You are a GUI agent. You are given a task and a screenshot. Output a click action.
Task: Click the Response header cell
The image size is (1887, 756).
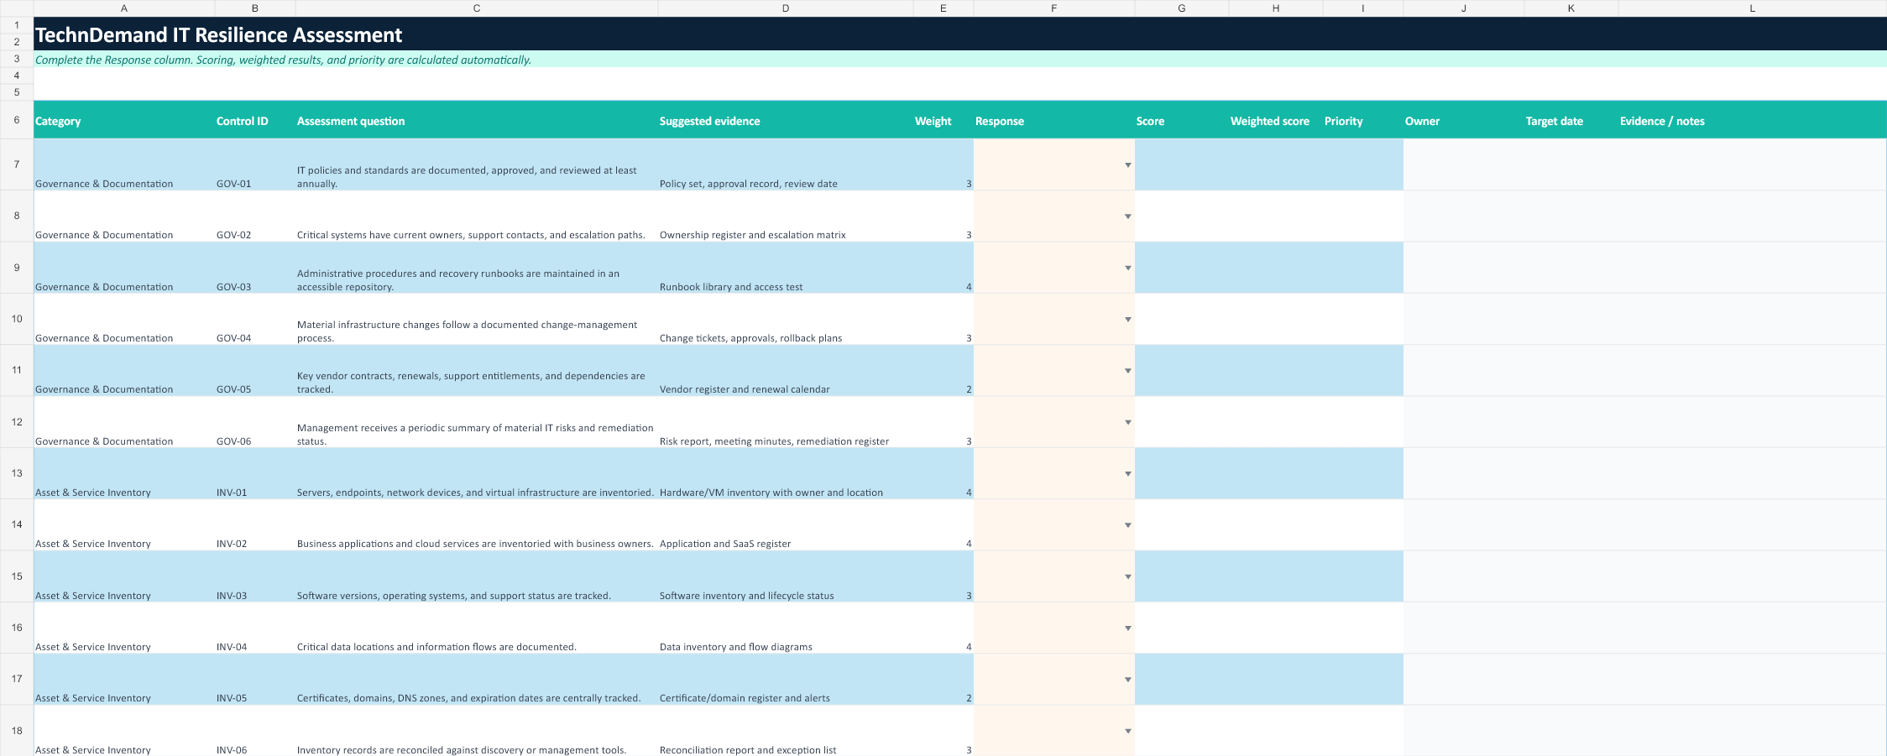[1054, 121]
